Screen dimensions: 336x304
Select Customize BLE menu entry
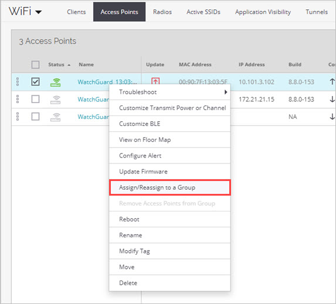tap(169, 124)
